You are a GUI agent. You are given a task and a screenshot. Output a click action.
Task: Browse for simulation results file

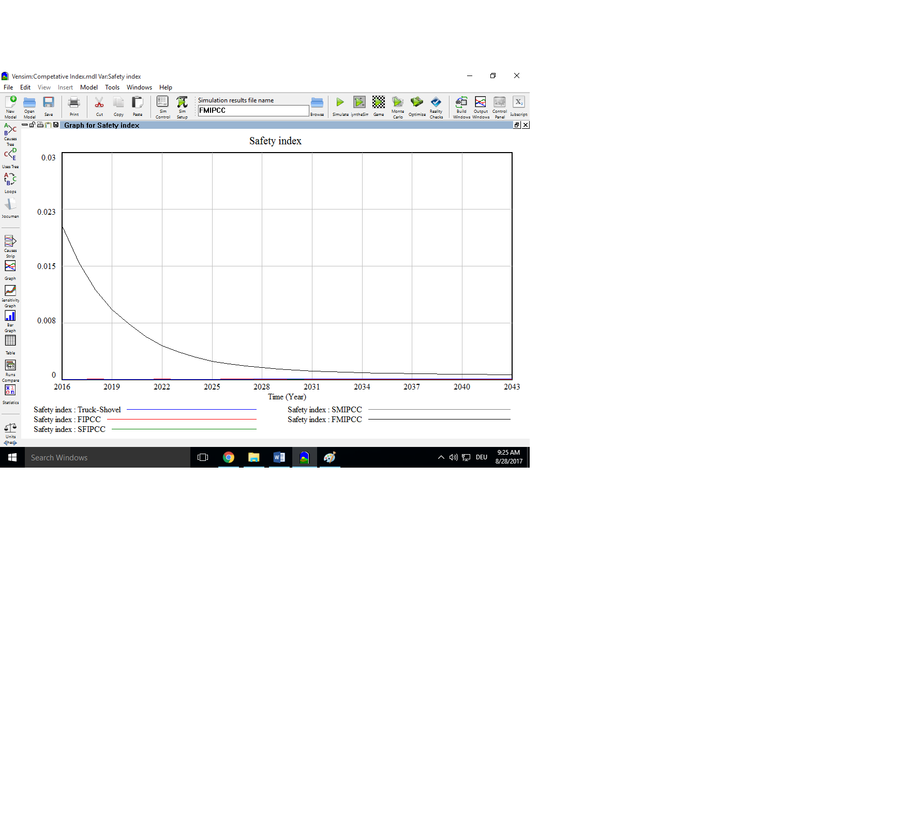[x=317, y=107]
